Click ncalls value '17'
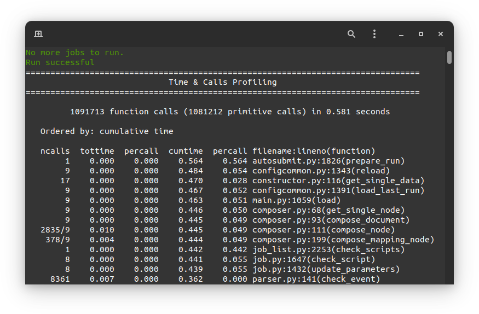Screen dimensions: 479x314 pos(65,181)
